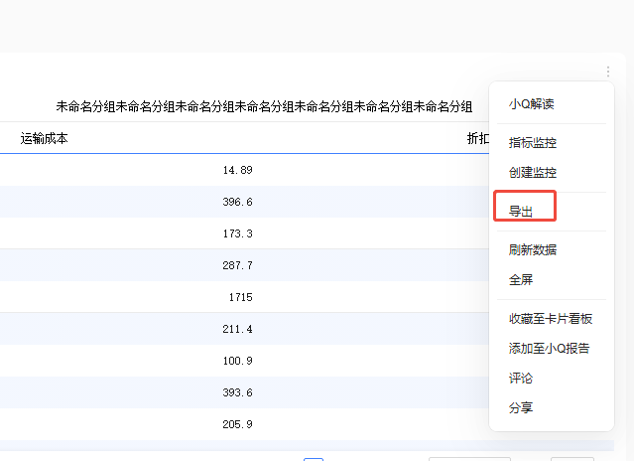The width and height of the screenshot is (634, 461).
Task: Click the 折扣 column header
Action: [477, 139]
